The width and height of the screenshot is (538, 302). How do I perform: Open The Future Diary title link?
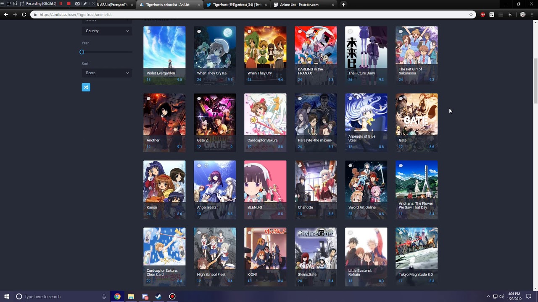(361, 73)
